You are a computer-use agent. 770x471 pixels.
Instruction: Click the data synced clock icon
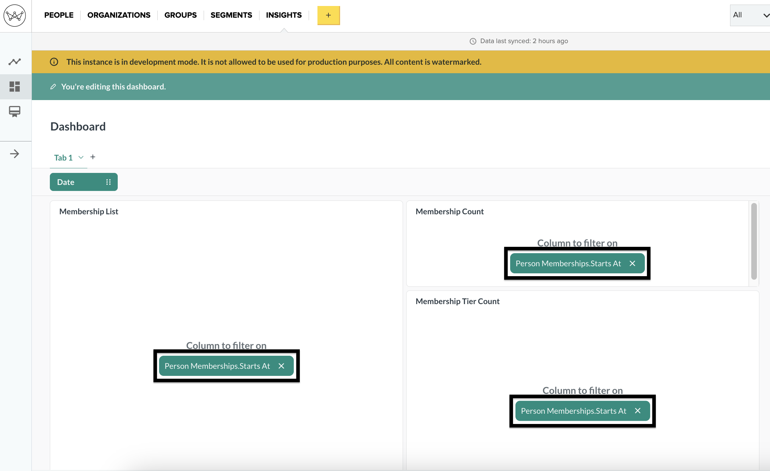click(x=473, y=41)
